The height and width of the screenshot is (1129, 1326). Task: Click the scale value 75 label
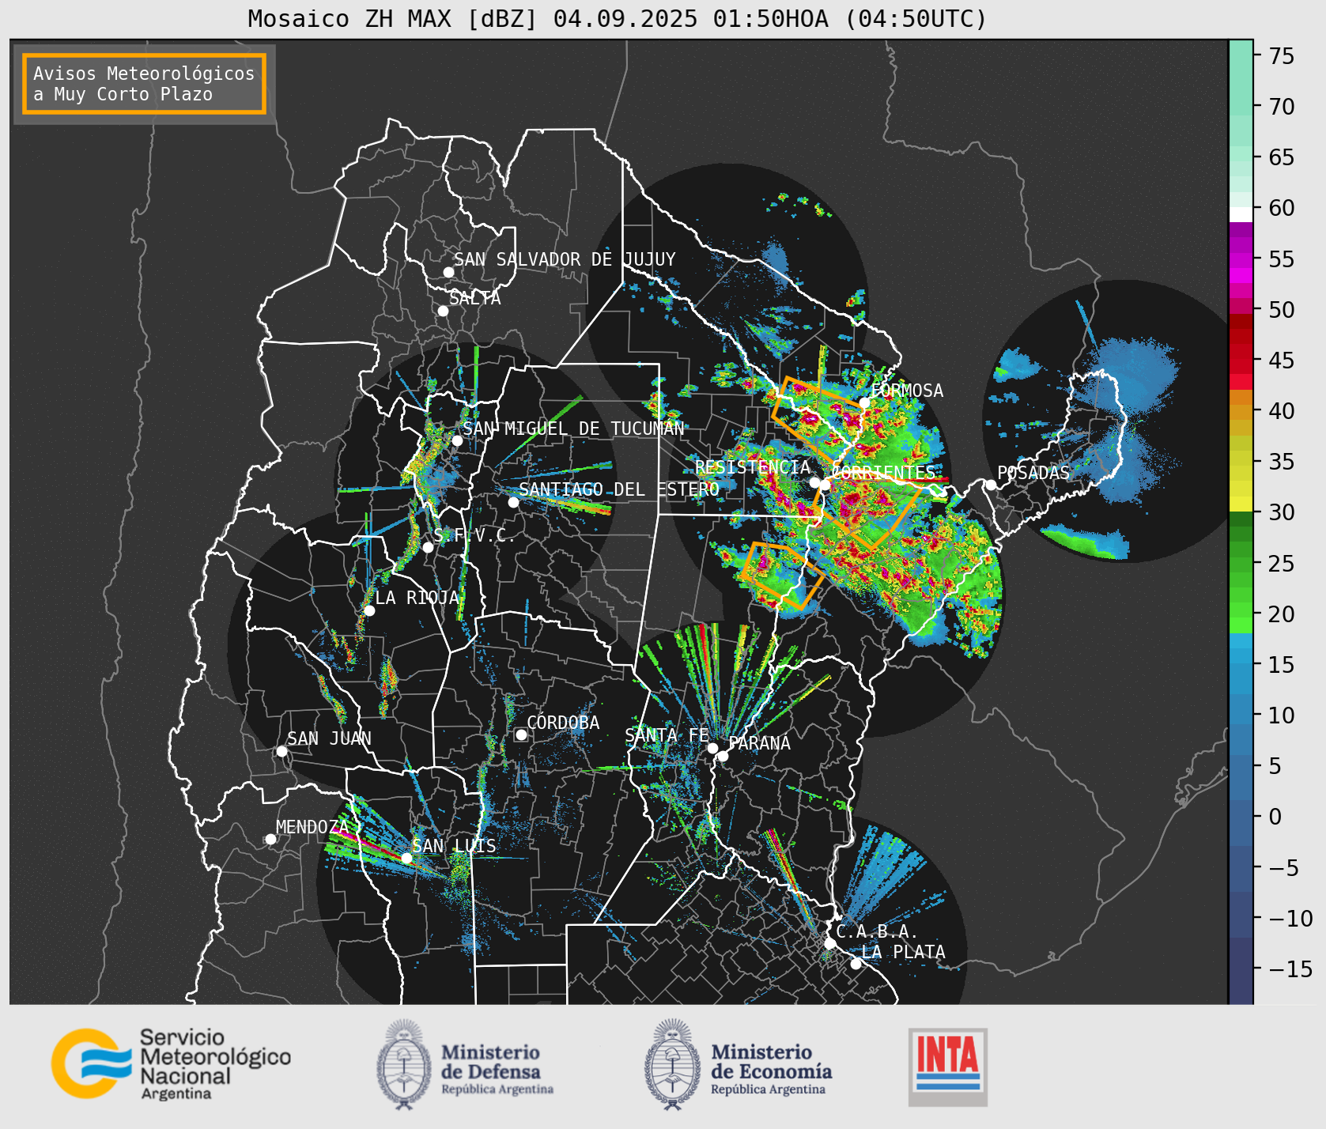(x=1282, y=56)
